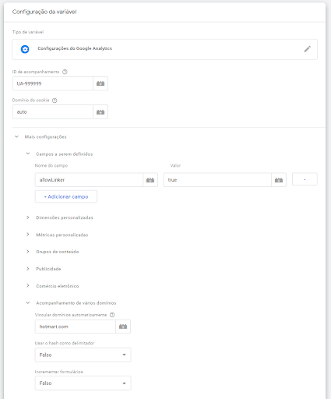Viewport: 331px width, 399px height.
Task: Click the help icon beside Domínio do cookie
Action: coord(55,101)
